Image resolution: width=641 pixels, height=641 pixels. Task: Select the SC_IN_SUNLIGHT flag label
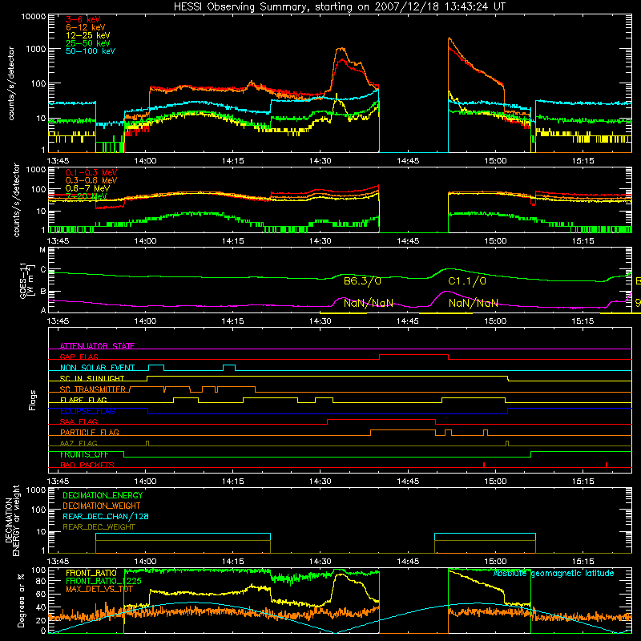(x=92, y=378)
